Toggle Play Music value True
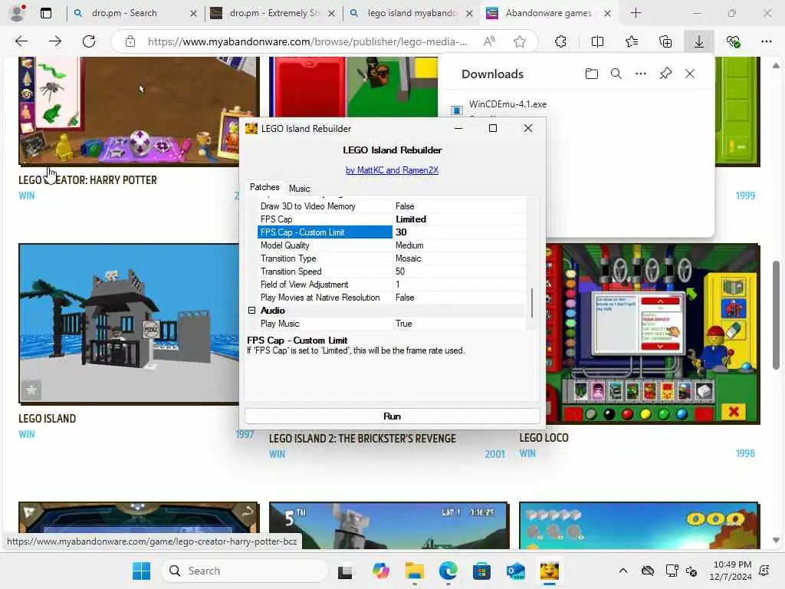 (460, 324)
